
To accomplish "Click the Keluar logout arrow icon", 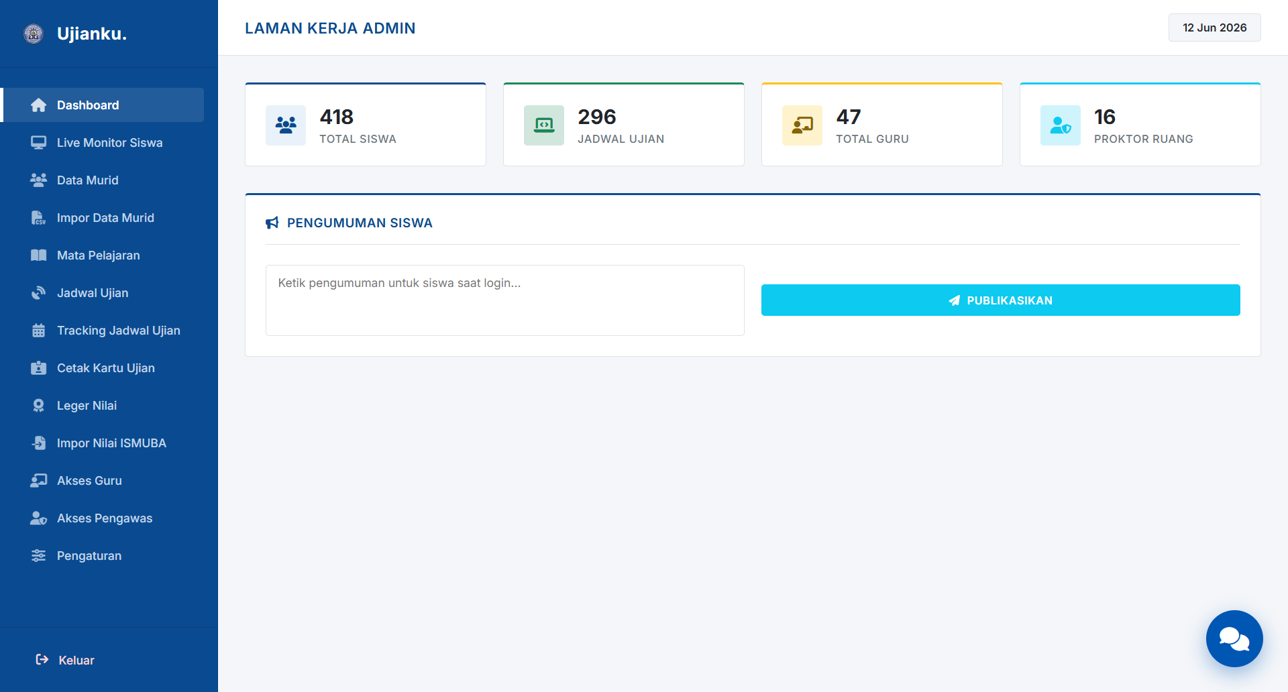I will 42,660.
